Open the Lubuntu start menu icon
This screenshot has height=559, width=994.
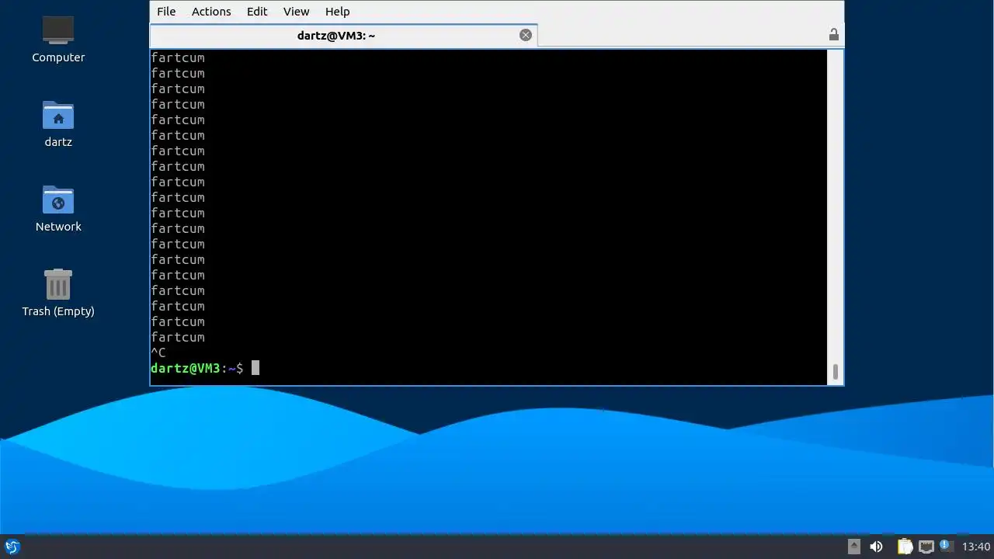coord(12,547)
